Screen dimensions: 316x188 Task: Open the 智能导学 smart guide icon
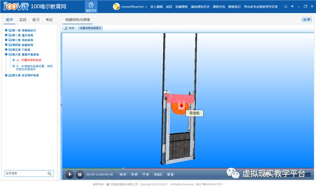91,6
